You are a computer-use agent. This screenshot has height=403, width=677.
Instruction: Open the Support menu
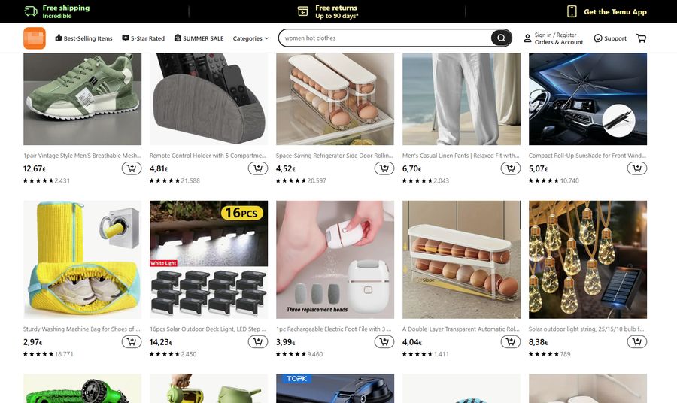[x=609, y=38]
